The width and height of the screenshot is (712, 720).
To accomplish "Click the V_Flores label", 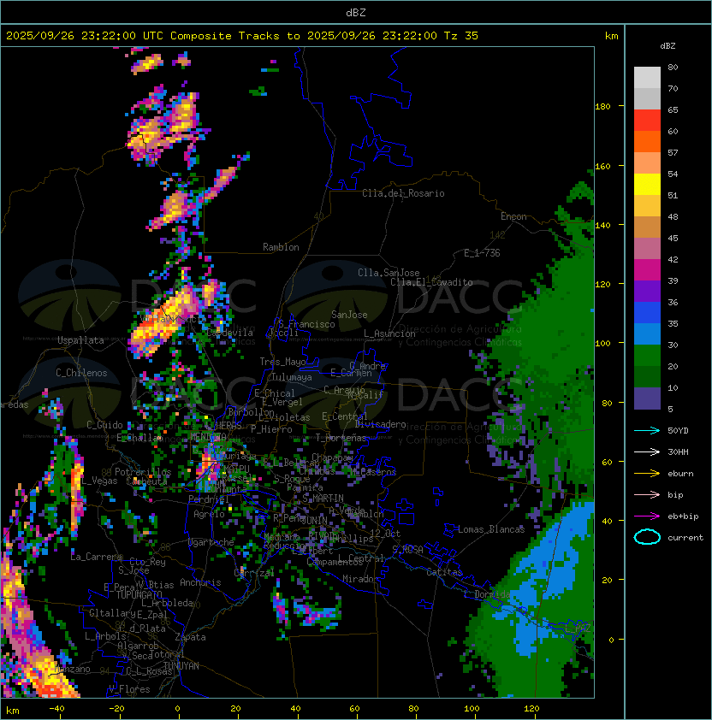I will coord(129,689).
